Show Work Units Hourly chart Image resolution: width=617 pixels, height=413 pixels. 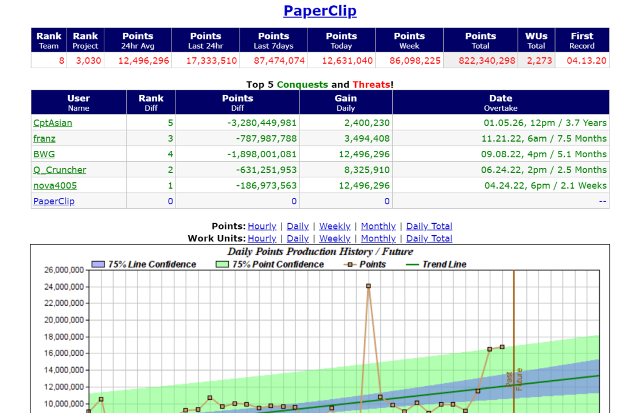261,239
